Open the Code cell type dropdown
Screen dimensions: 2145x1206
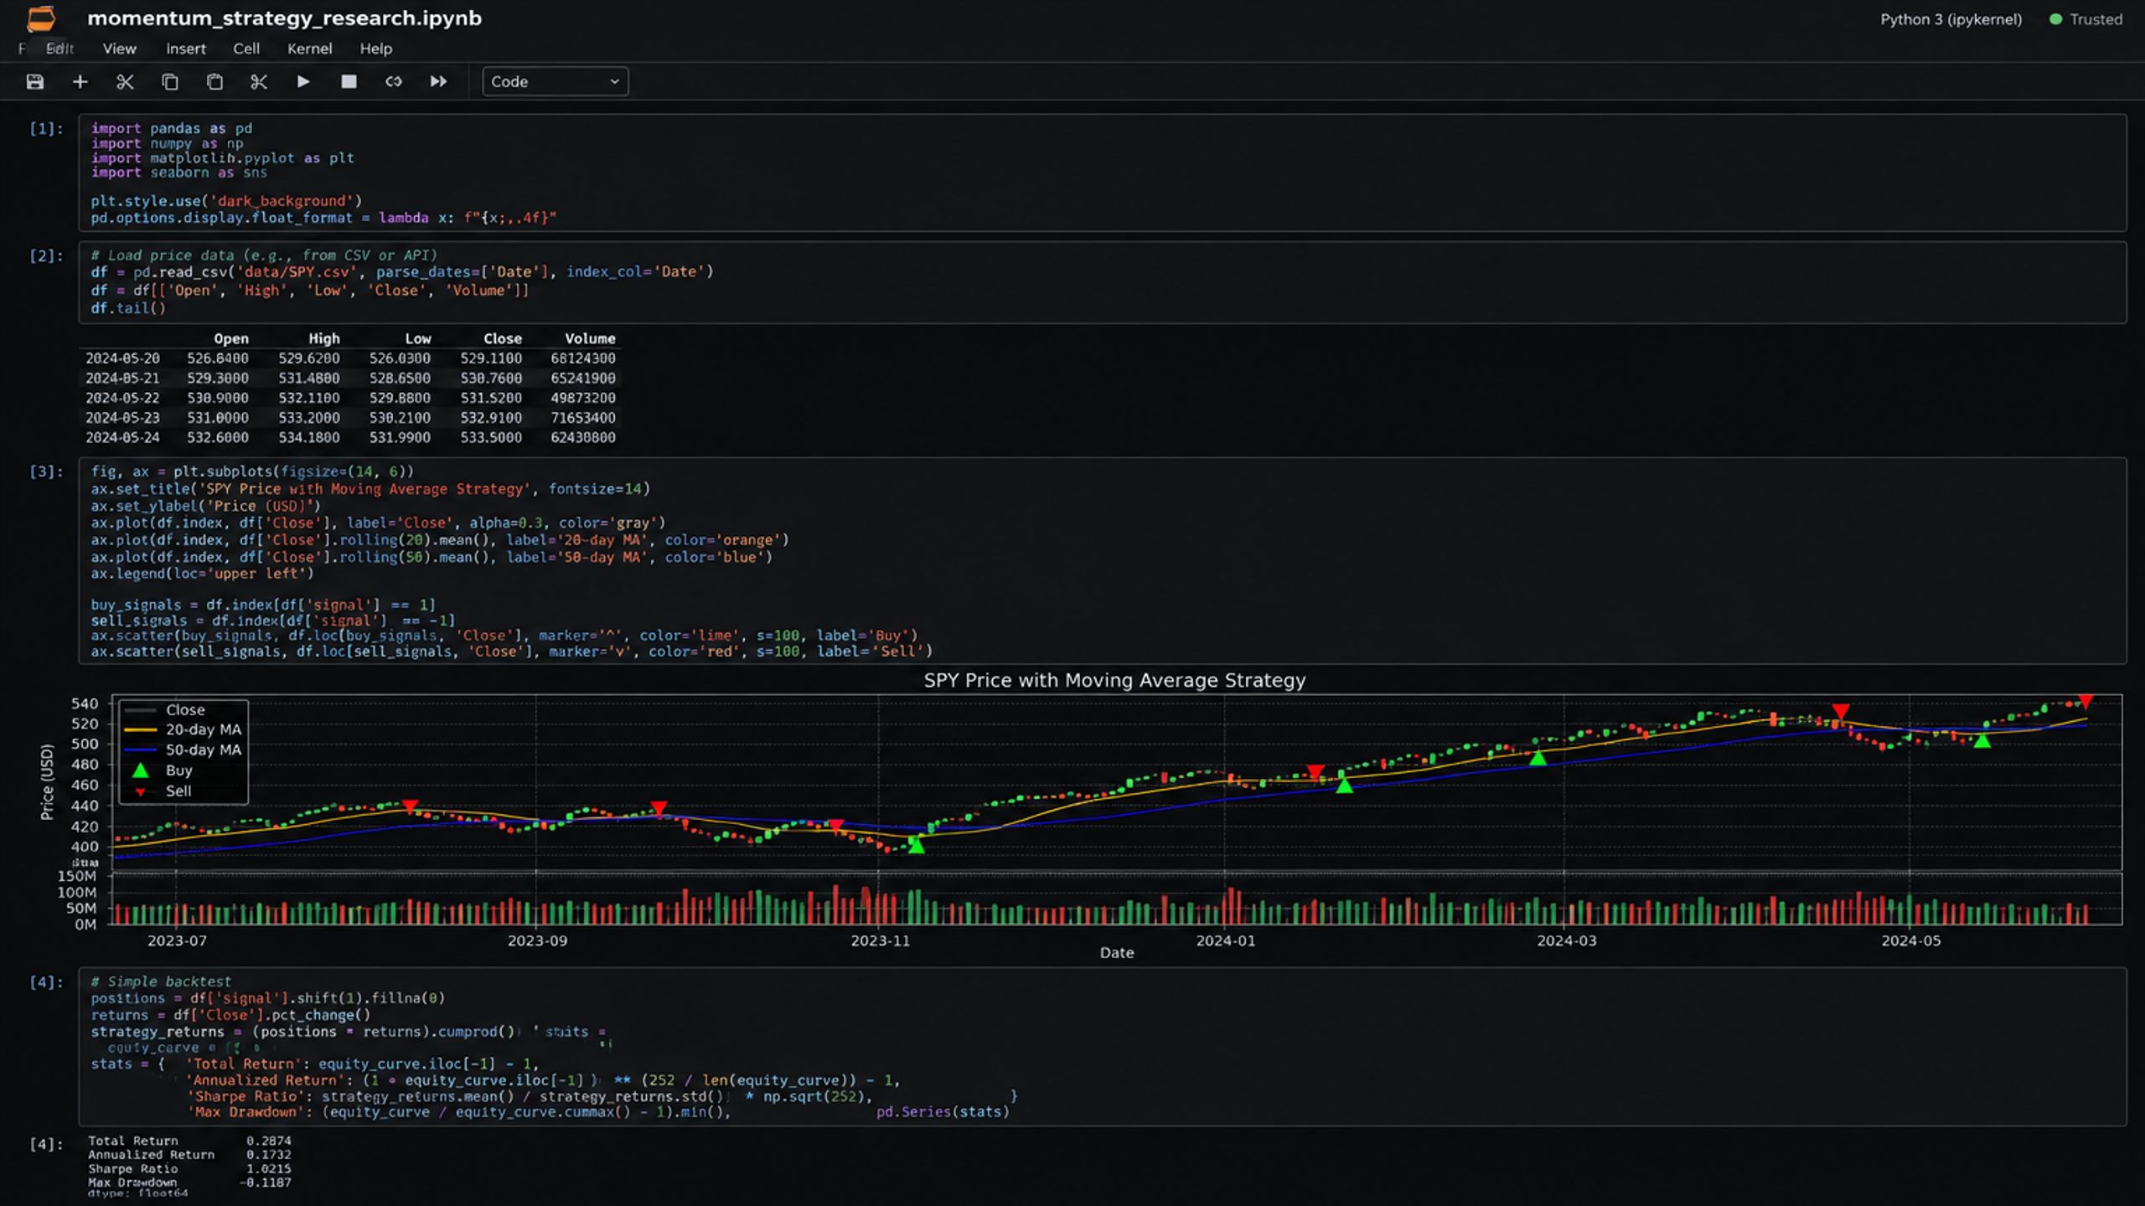555,81
